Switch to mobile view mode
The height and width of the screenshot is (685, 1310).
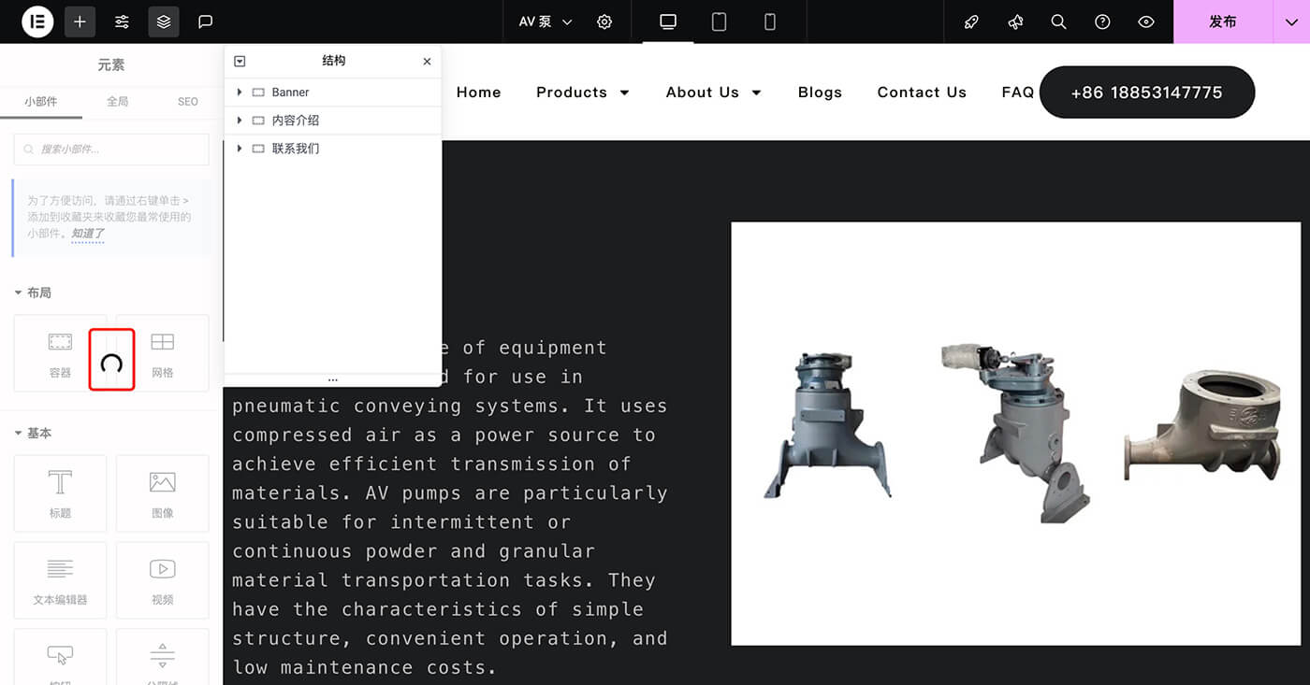[770, 21]
